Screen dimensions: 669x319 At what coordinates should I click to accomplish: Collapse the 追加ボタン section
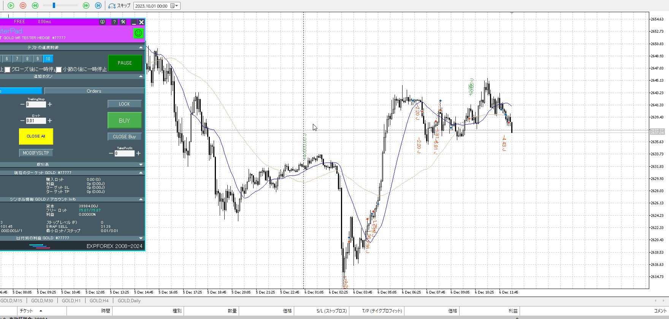point(141,76)
